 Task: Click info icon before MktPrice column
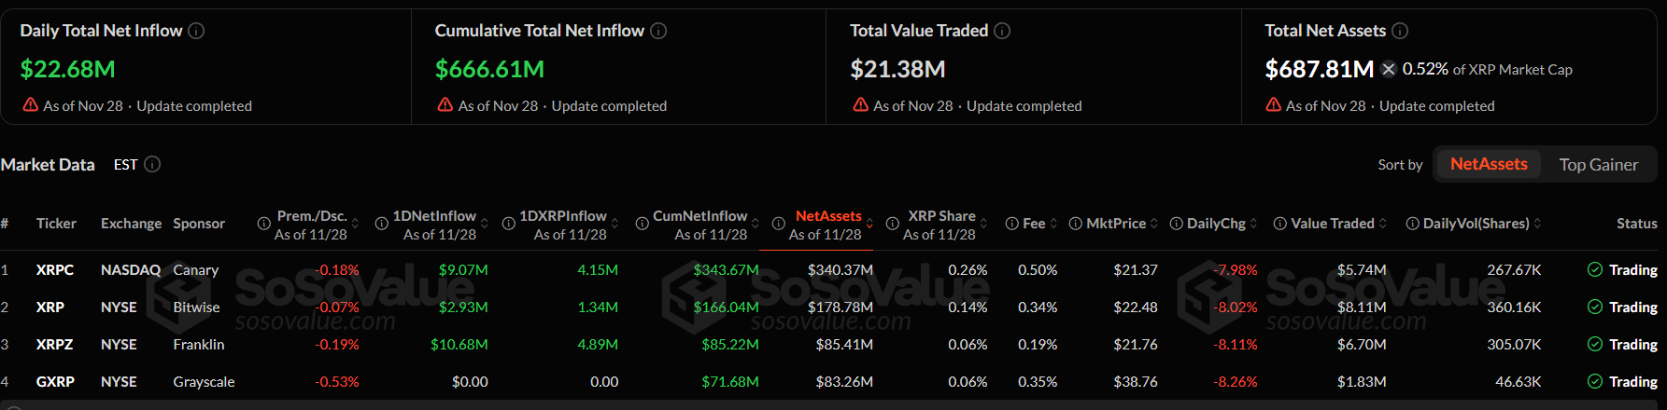pos(1076,224)
